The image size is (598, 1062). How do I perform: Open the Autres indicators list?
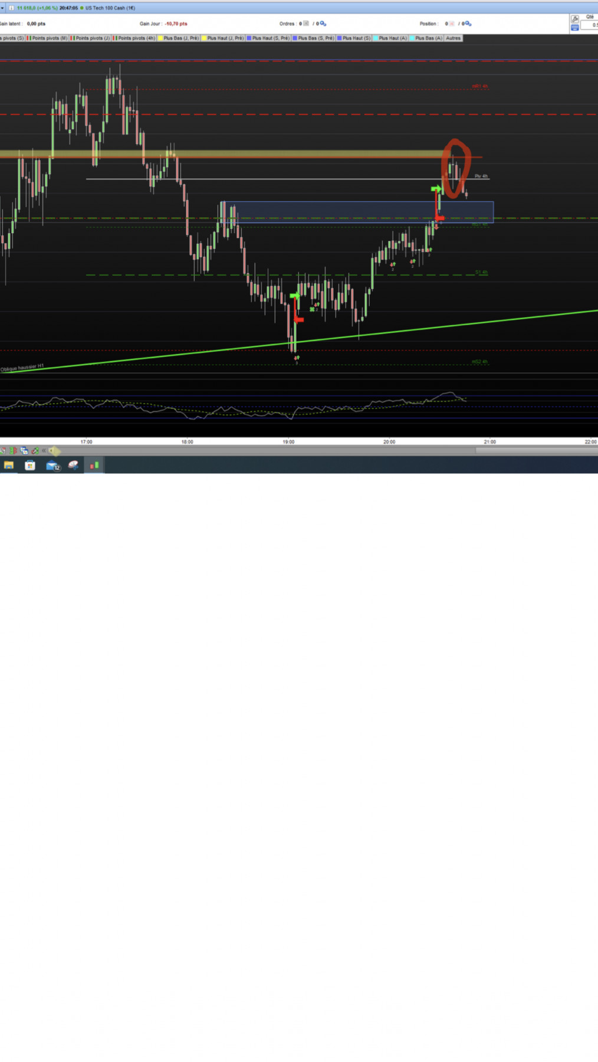click(x=453, y=38)
